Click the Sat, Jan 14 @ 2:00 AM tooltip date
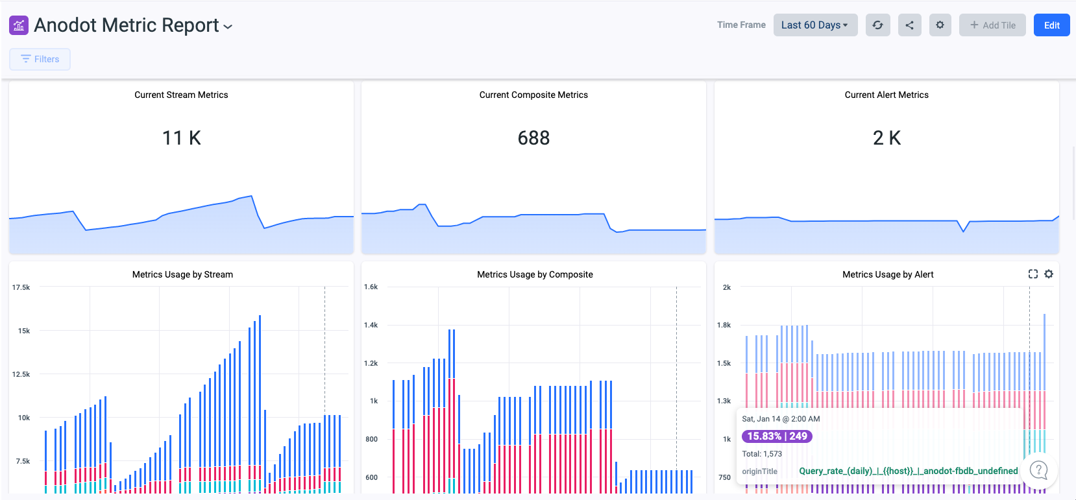 click(781, 419)
